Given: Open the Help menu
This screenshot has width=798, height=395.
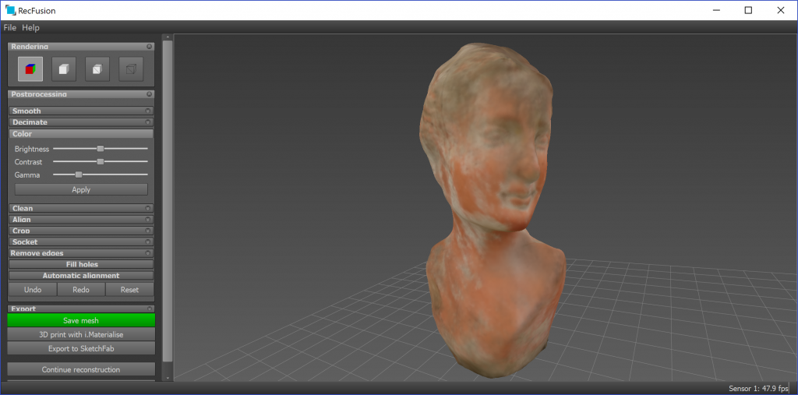Looking at the screenshot, I should point(30,27).
